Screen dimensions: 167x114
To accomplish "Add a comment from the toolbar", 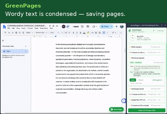I will [96, 33].
